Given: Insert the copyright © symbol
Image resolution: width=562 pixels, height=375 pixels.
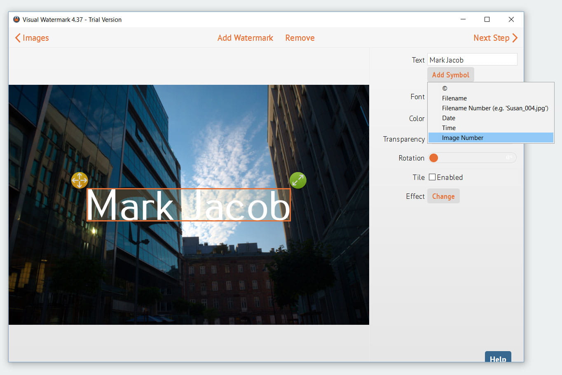Looking at the screenshot, I should (491, 88).
